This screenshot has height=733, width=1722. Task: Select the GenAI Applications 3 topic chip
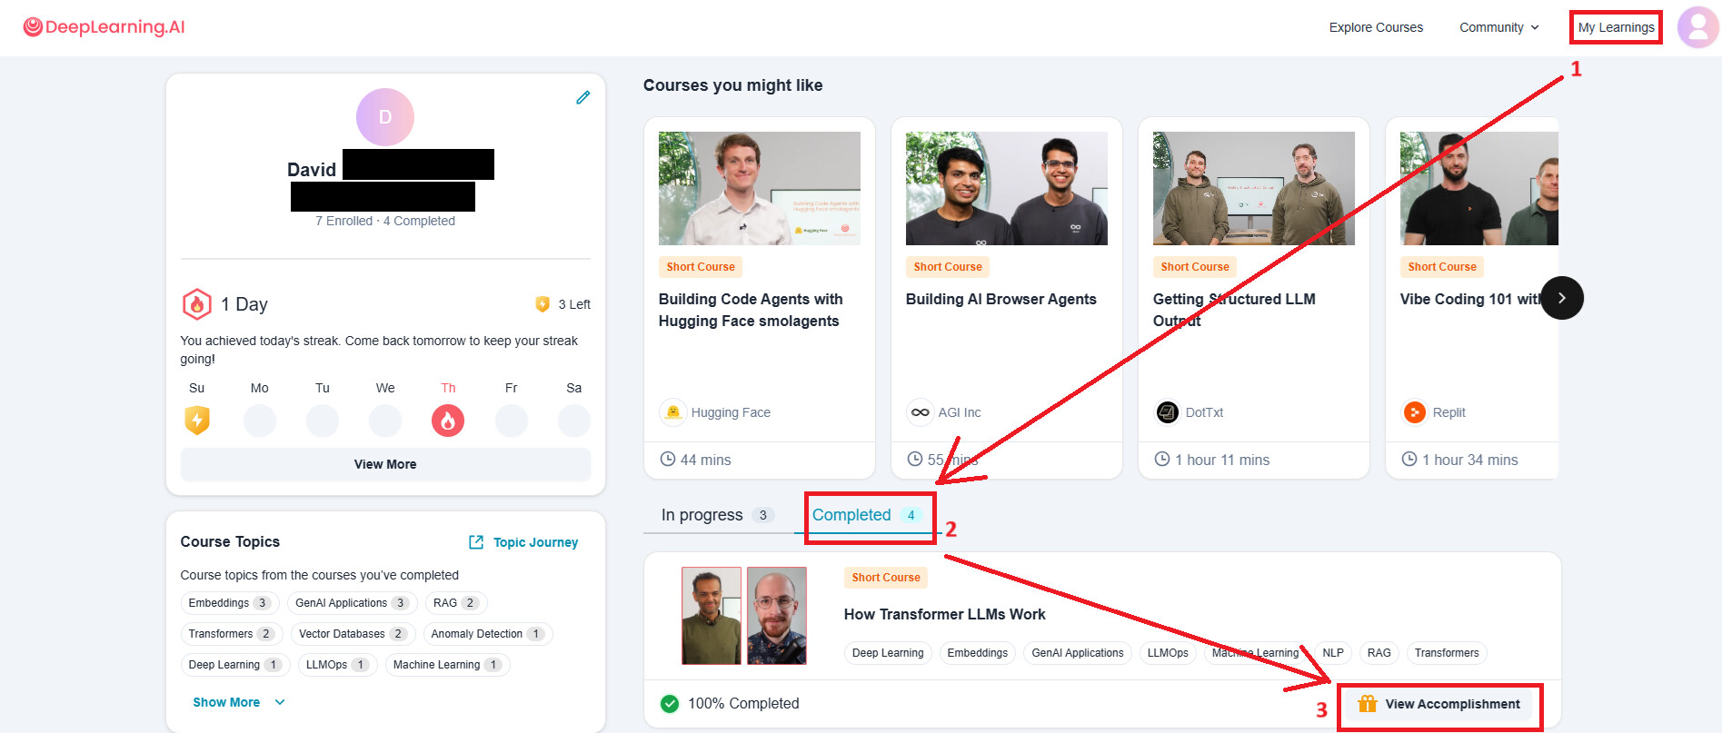[x=353, y=603]
